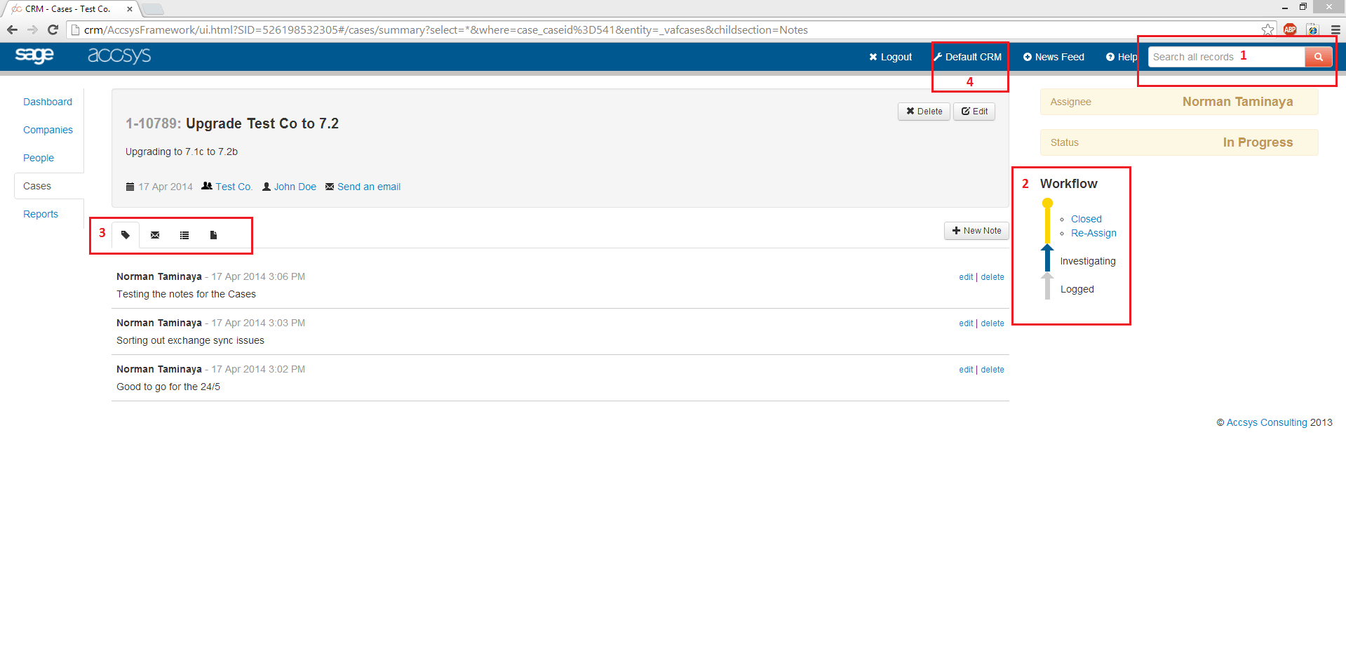The image size is (1346, 670).
Task: Edit the 'Testing the notes' note
Action: [x=966, y=277]
